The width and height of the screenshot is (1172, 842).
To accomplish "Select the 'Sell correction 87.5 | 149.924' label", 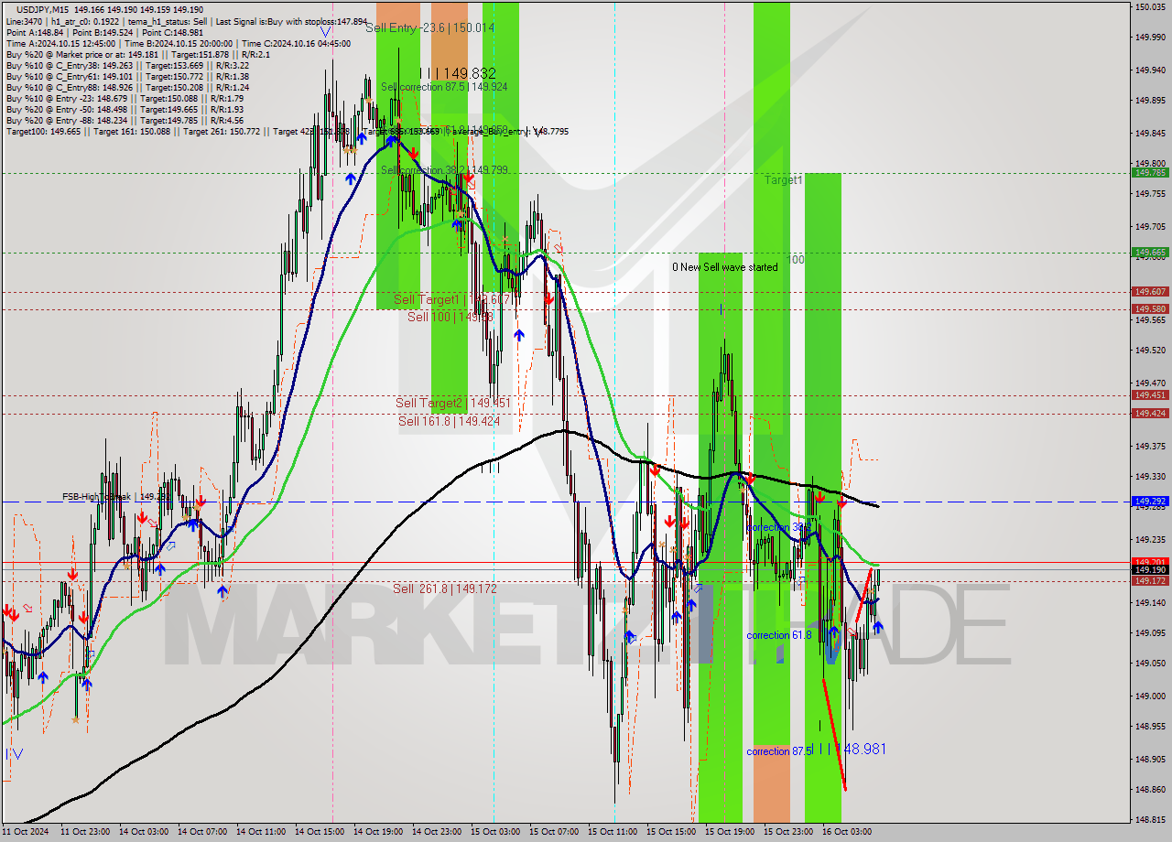I will click(x=444, y=87).
